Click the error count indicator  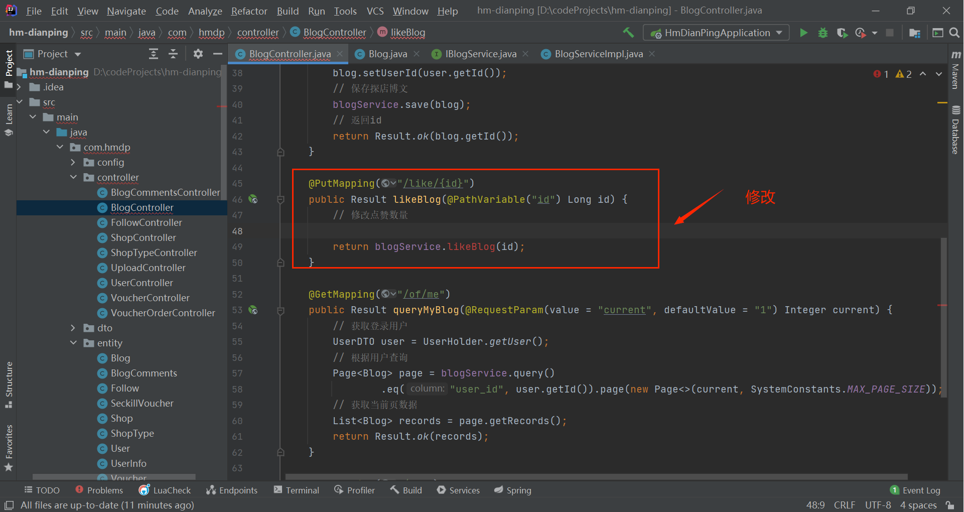pyautogui.click(x=881, y=74)
